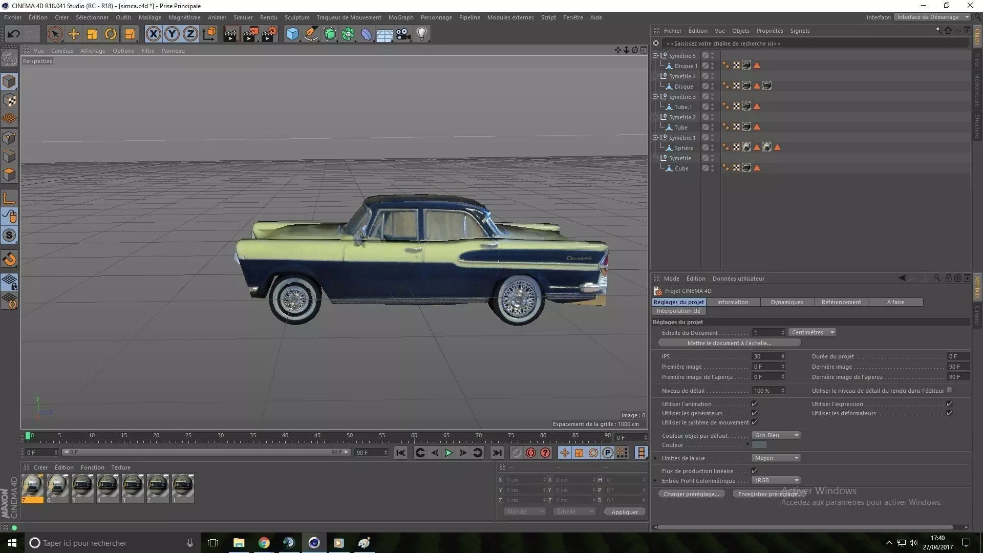Click the Undo arrow icon
This screenshot has height=553, width=983.
(x=13, y=34)
